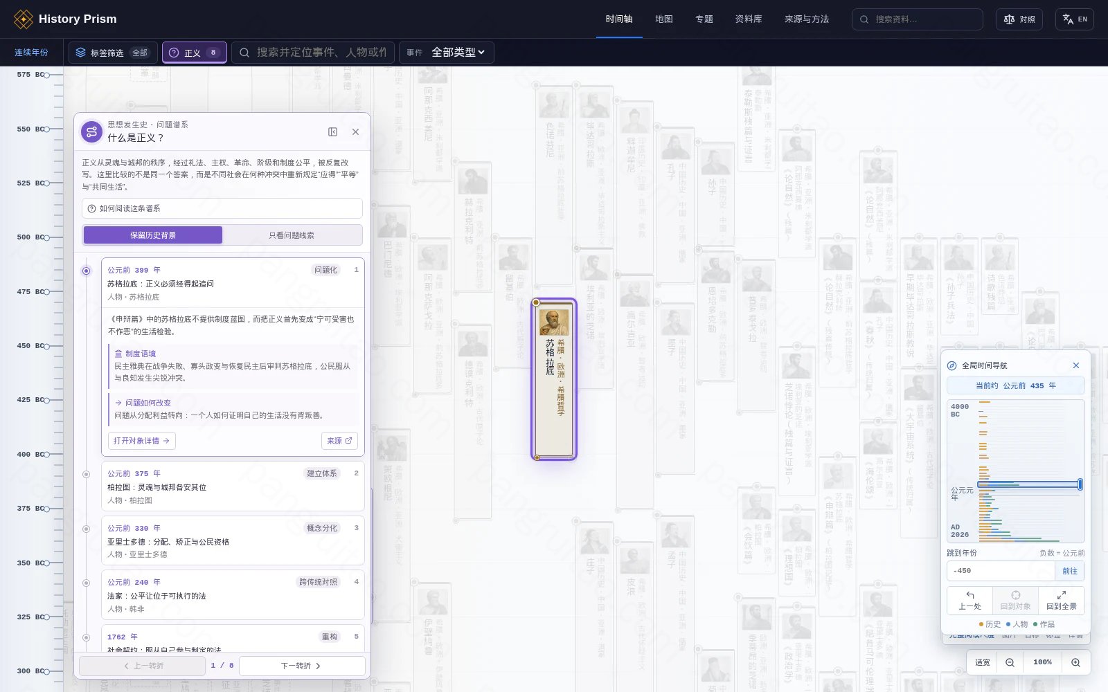Image resolution: width=1108 pixels, height=692 pixels.
Task: Click the 4000 BC end of the minimap
Action: 960,410
